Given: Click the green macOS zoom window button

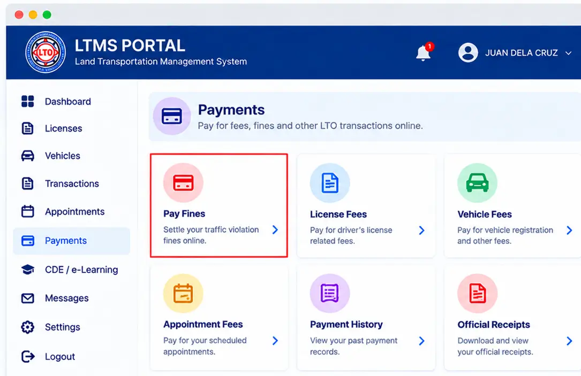Looking at the screenshot, I should [47, 14].
